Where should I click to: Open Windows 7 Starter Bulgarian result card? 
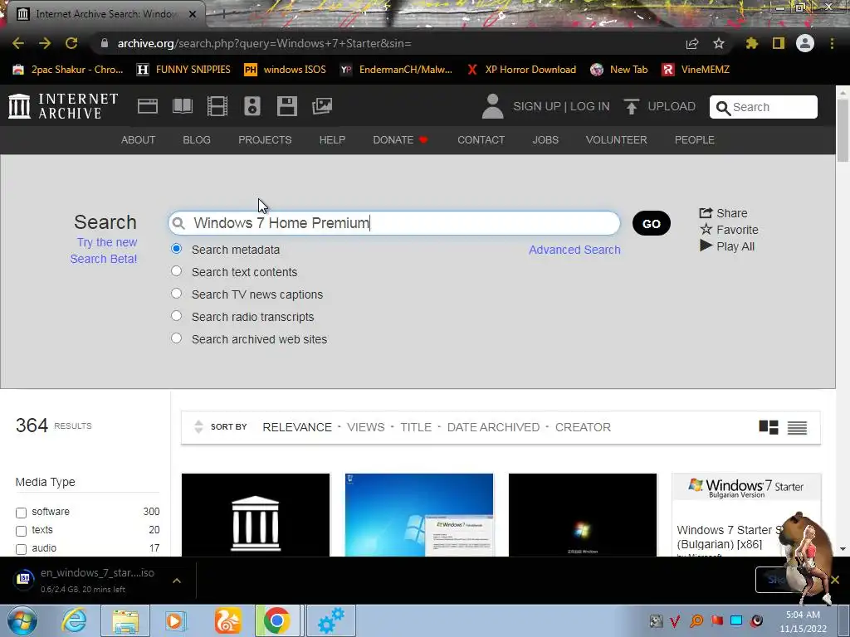tap(746, 514)
